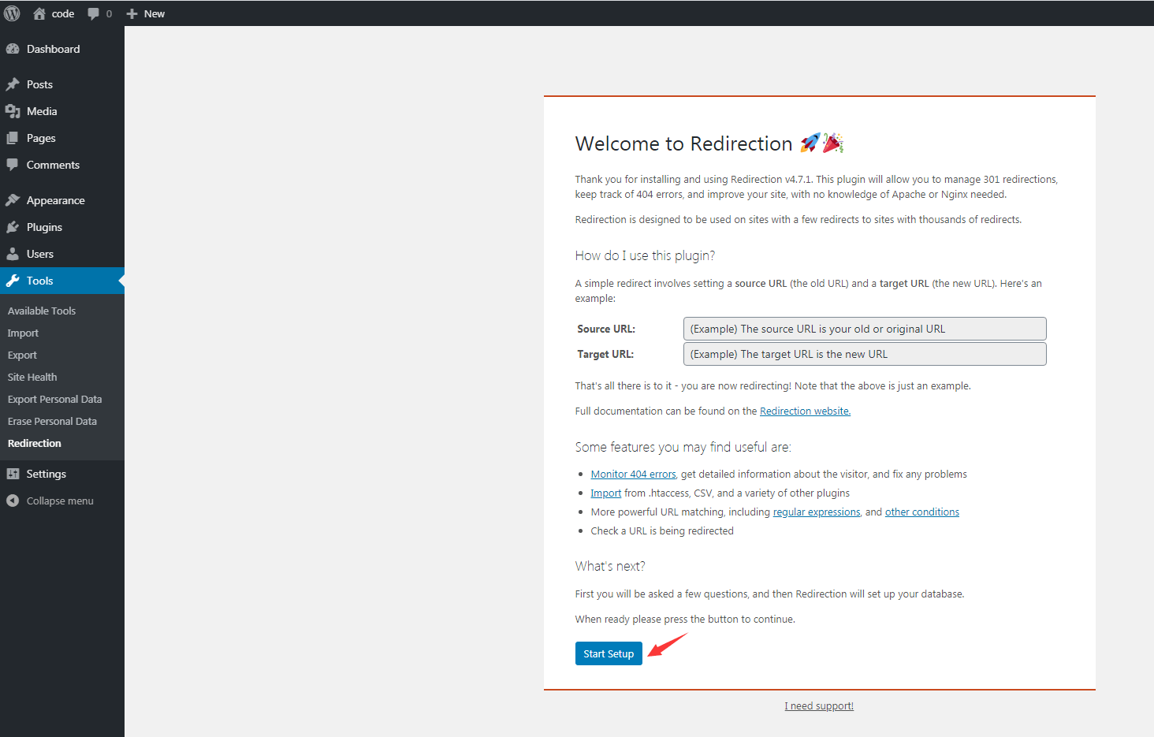Select the Tools wrench icon
Image resolution: width=1154 pixels, height=737 pixels.
coord(13,280)
